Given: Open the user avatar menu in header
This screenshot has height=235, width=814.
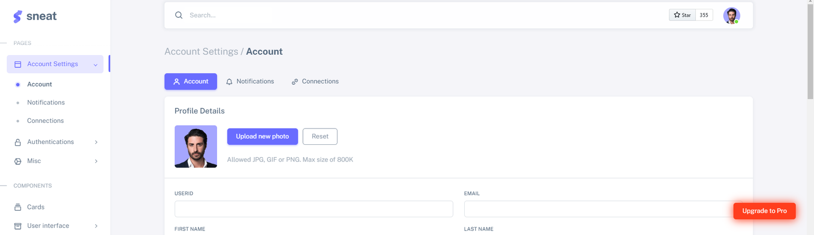Looking at the screenshot, I should tap(731, 16).
